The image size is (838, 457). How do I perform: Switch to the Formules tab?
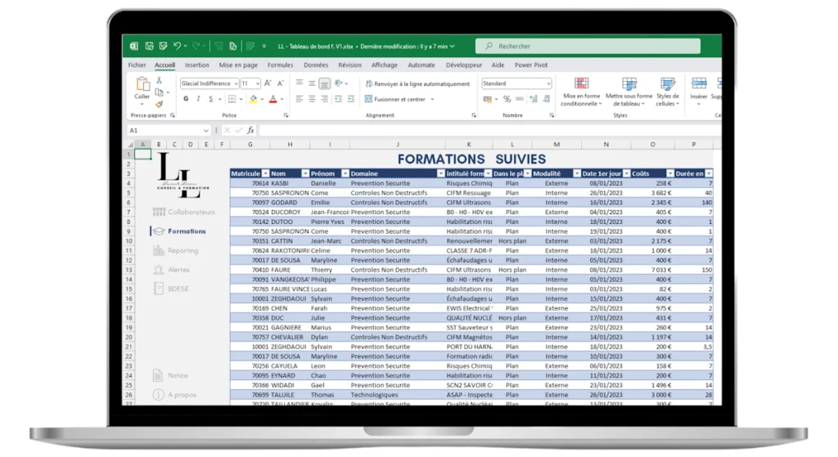[280, 65]
